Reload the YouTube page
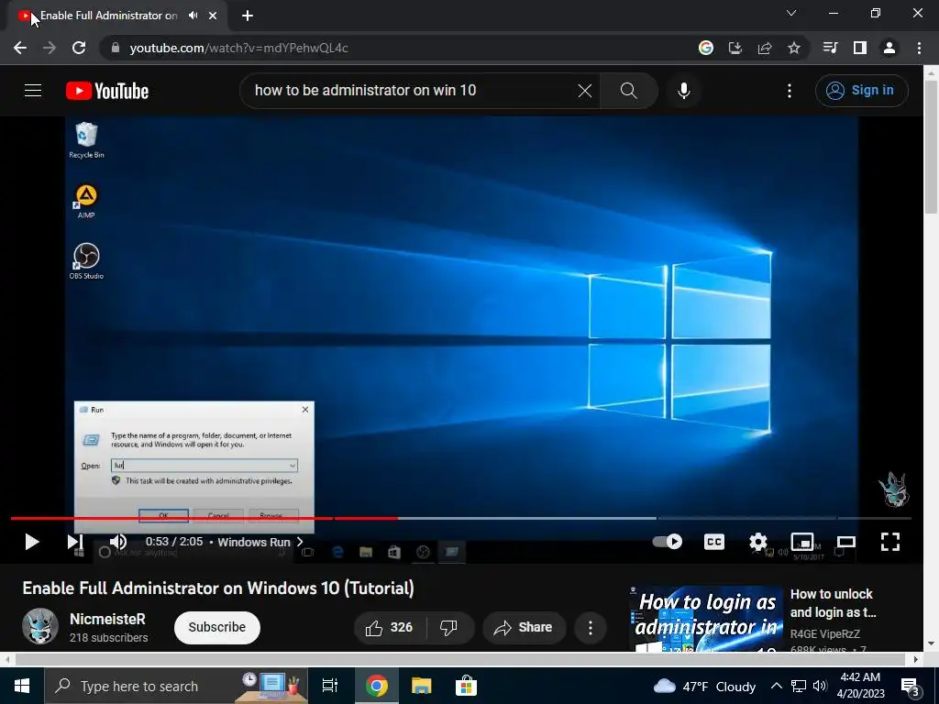 point(79,48)
